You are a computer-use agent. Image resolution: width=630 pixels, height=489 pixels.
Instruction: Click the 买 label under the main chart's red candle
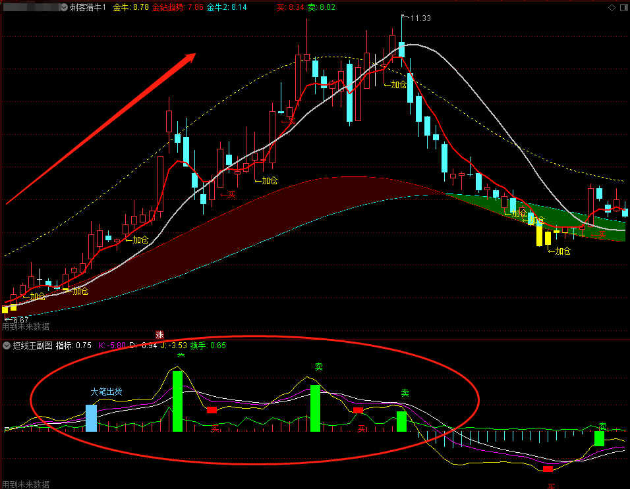pyautogui.click(x=229, y=194)
